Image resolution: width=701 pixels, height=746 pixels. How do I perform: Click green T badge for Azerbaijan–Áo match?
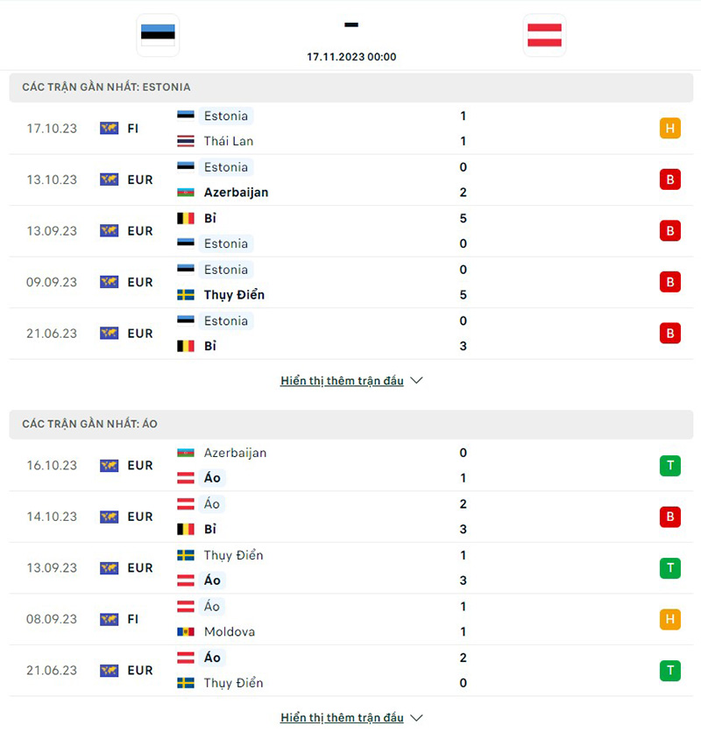coord(670,466)
